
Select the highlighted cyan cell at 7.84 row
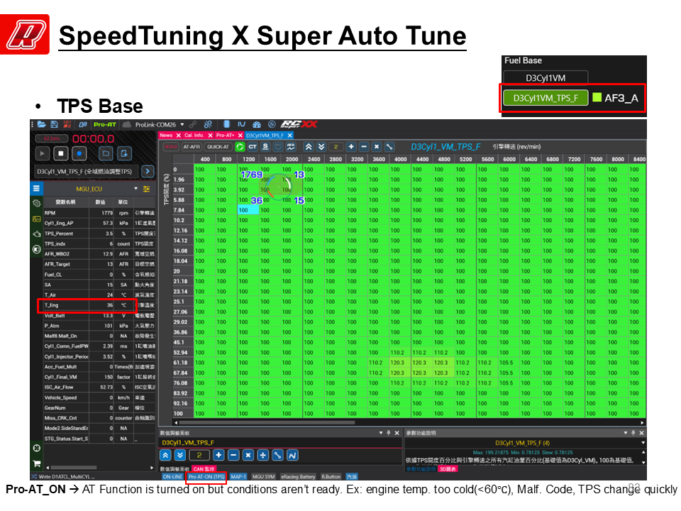(248, 210)
